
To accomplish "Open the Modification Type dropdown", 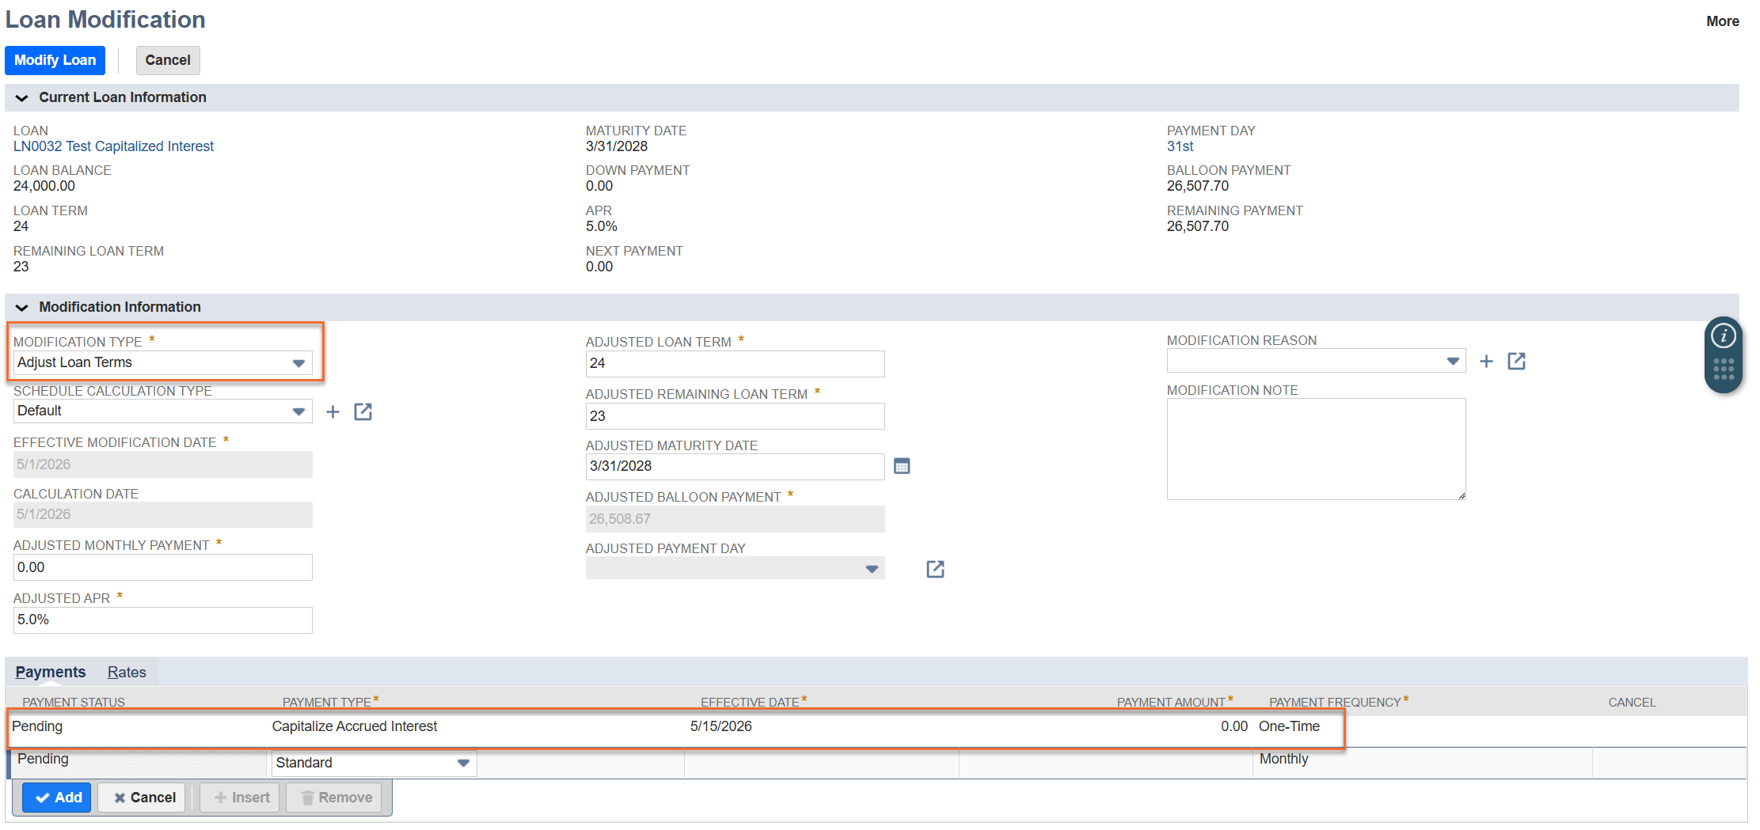I will (298, 363).
